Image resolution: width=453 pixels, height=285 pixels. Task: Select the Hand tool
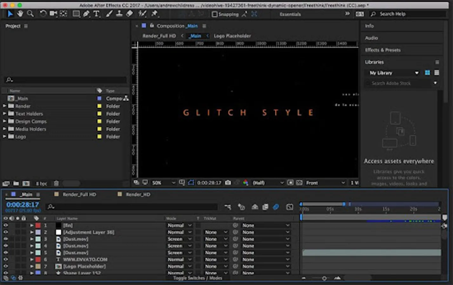[20, 14]
